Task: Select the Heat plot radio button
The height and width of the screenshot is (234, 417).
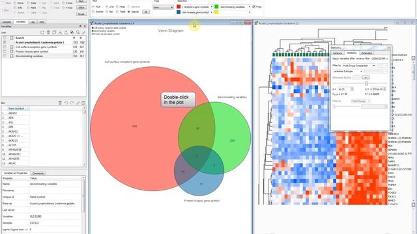Action: point(117,6)
